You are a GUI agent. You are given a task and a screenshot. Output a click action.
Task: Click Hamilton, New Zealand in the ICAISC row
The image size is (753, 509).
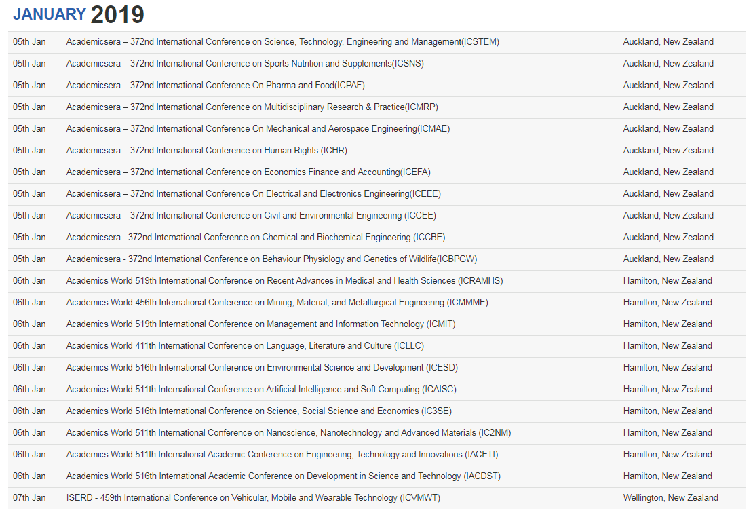tap(668, 390)
